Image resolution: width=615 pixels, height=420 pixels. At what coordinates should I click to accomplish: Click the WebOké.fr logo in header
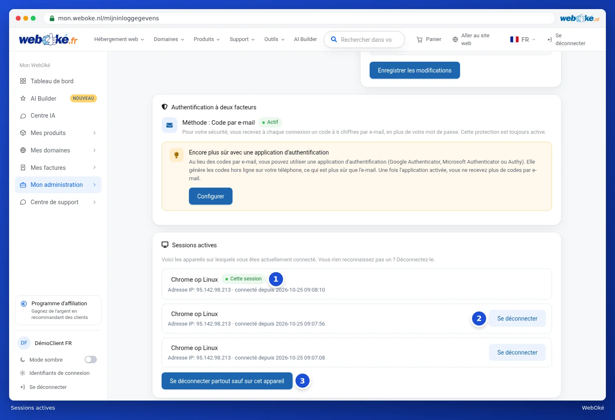coord(48,39)
